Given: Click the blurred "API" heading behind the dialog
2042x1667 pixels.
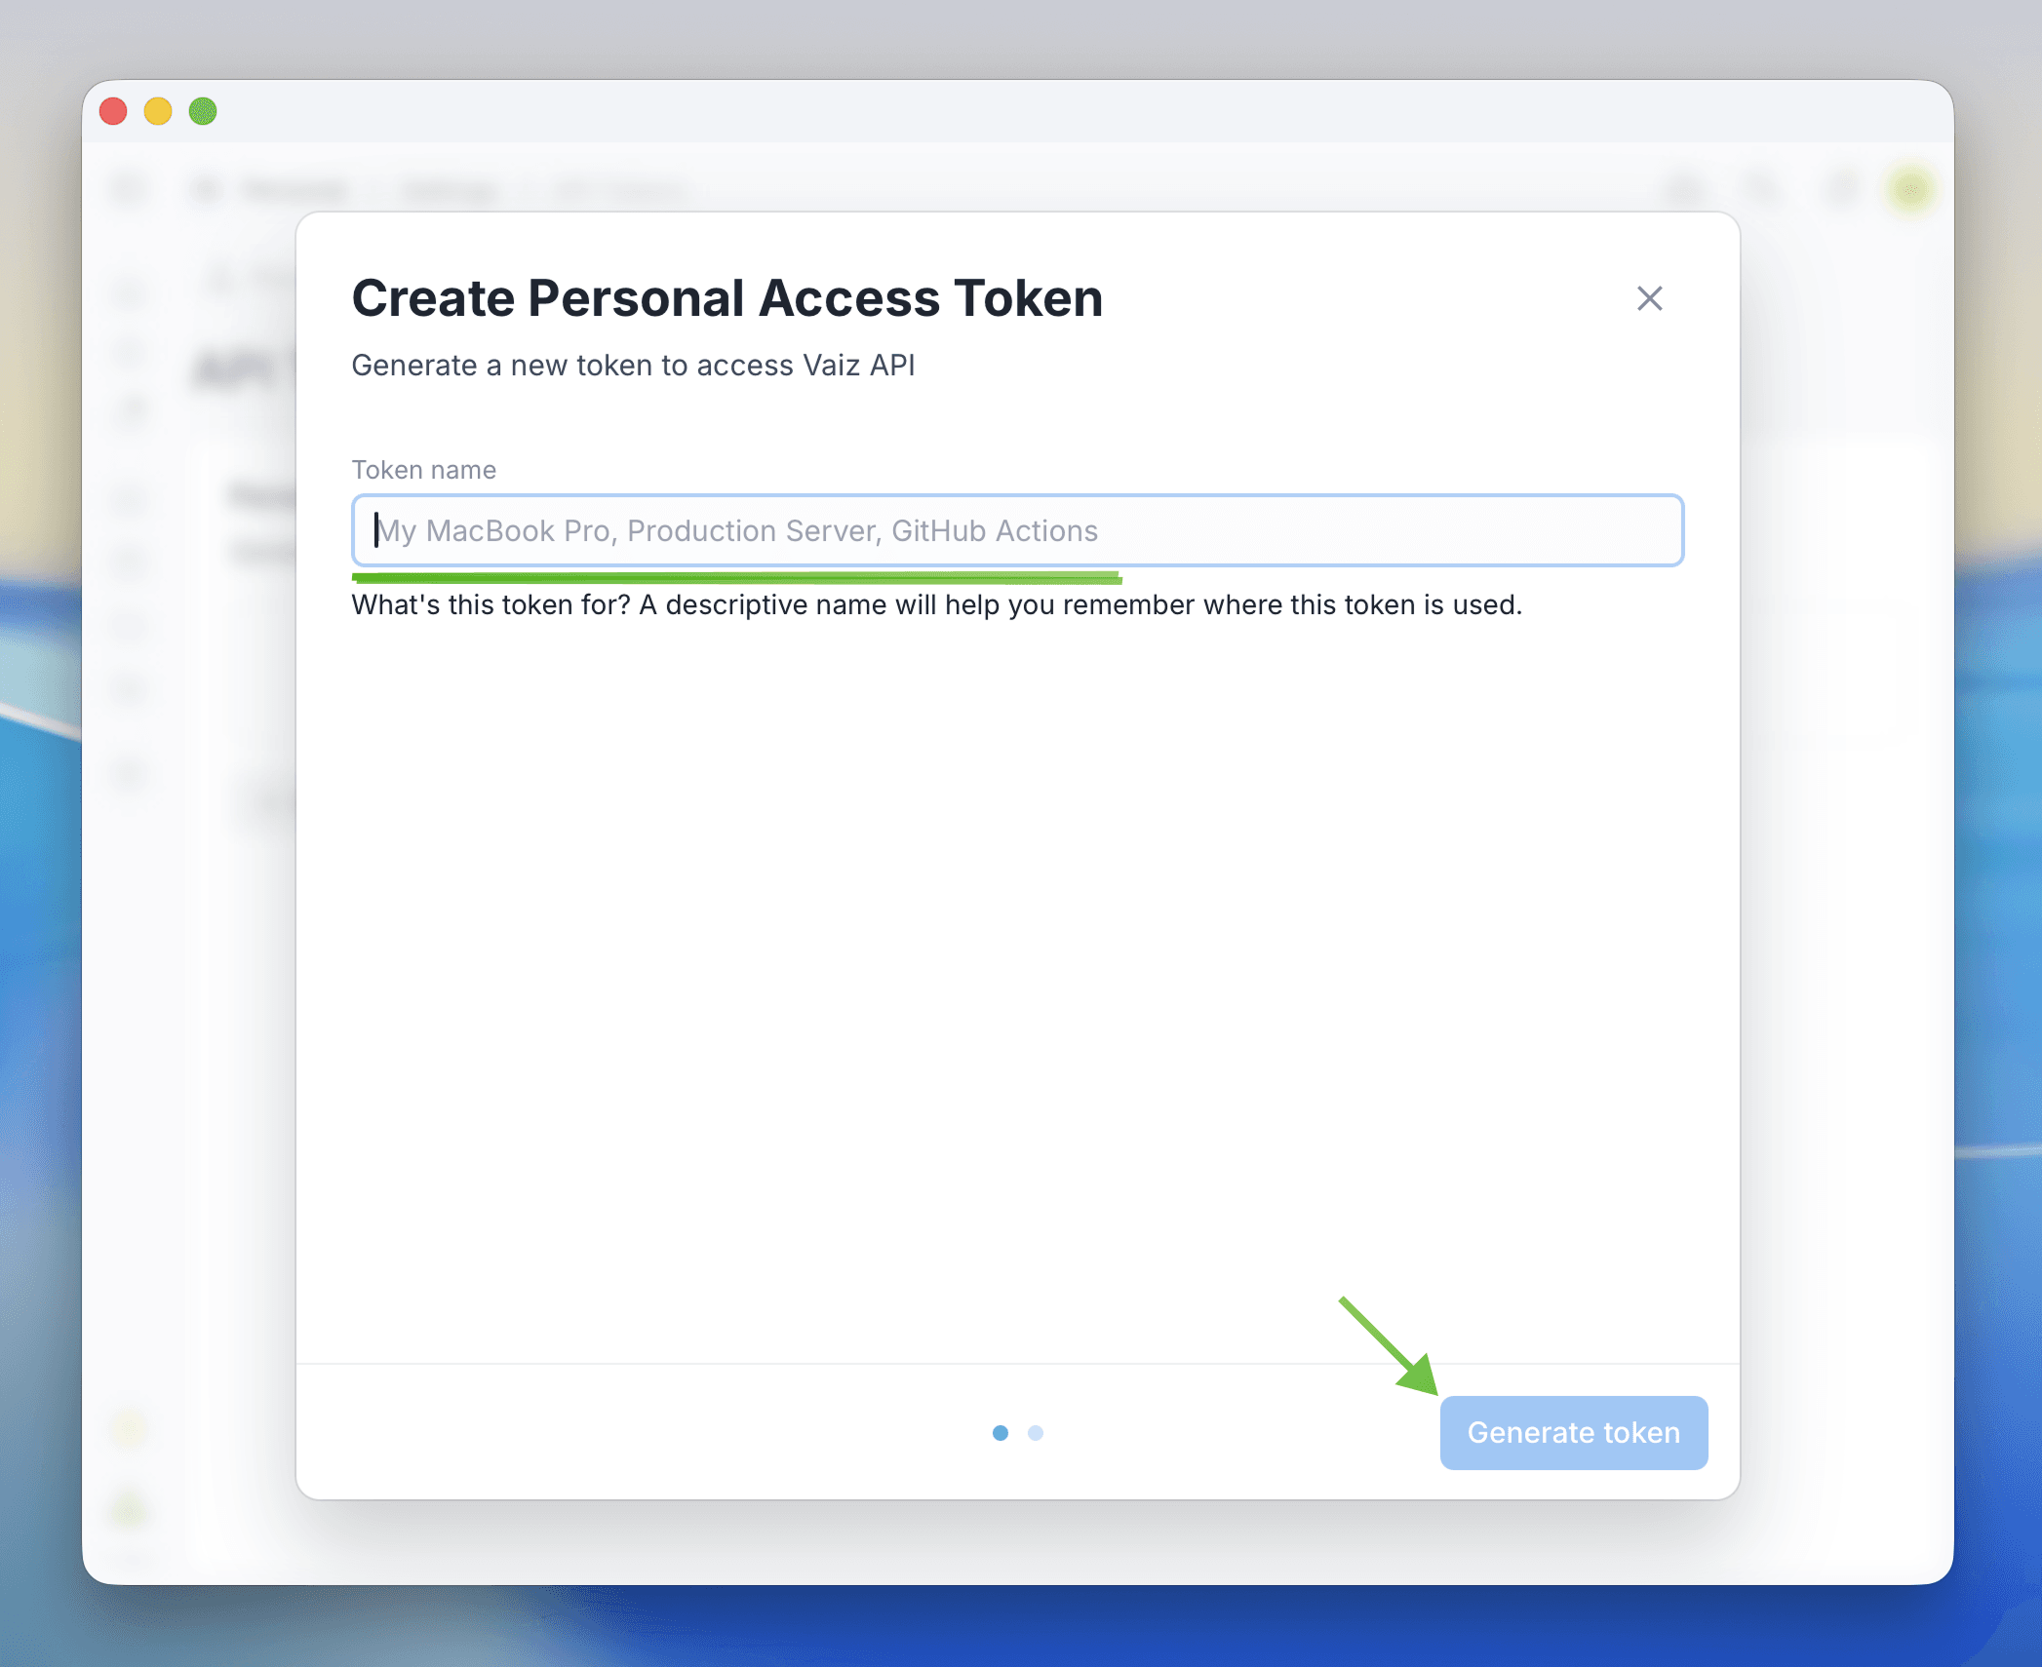Looking at the screenshot, I should [x=234, y=370].
